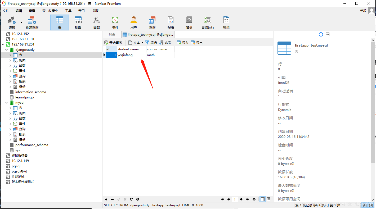
Task: Open the 文本 dropdown in table toolbar
Action: [x=136, y=43]
